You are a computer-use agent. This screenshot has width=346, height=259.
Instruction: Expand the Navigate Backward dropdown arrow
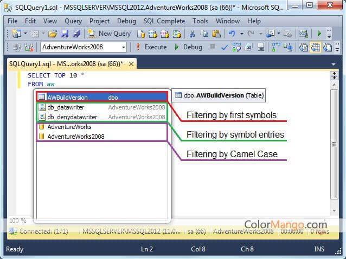click(279, 34)
